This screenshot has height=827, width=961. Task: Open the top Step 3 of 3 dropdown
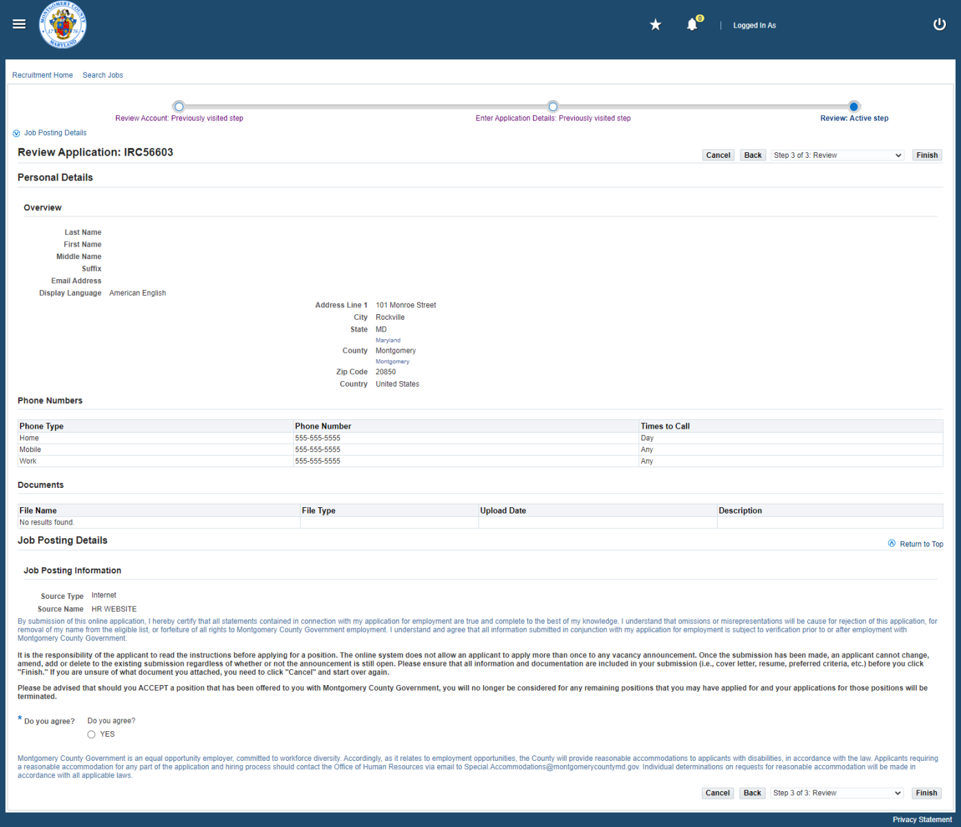point(838,156)
